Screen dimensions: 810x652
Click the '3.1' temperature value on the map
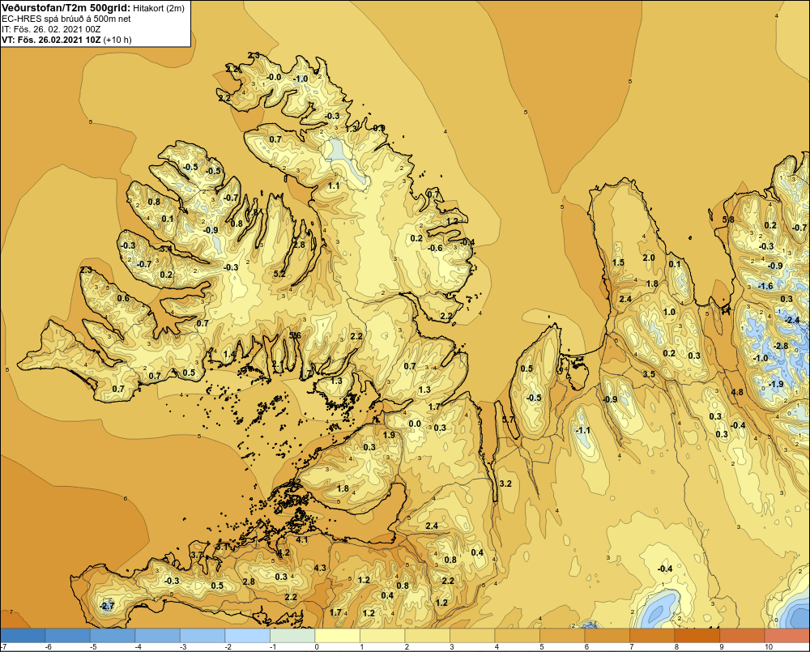coord(222,546)
